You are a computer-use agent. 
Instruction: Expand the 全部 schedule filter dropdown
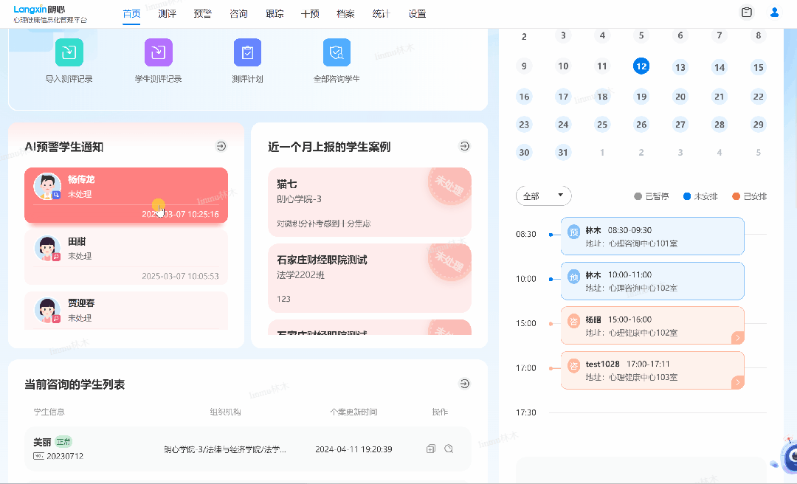[x=543, y=196]
